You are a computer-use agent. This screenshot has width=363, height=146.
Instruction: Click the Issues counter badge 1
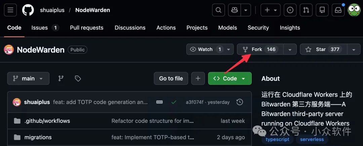coord(55,28)
